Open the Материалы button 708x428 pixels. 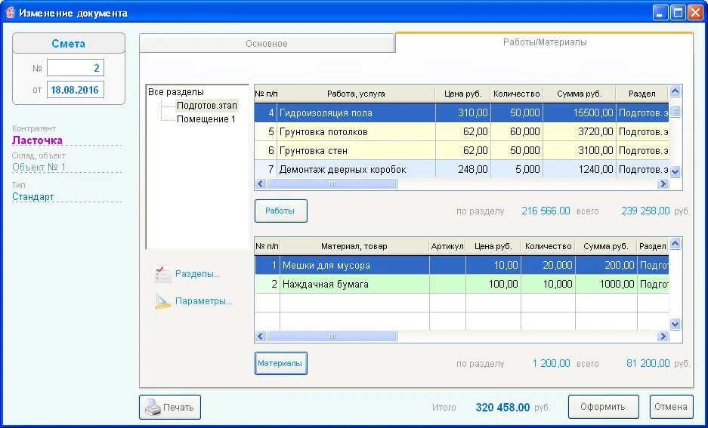pyautogui.click(x=281, y=364)
